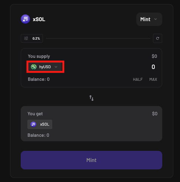Click the Mint label in top-right selector
Image resolution: width=180 pixels, height=182 pixels.
pyautogui.click(x=145, y=19)
